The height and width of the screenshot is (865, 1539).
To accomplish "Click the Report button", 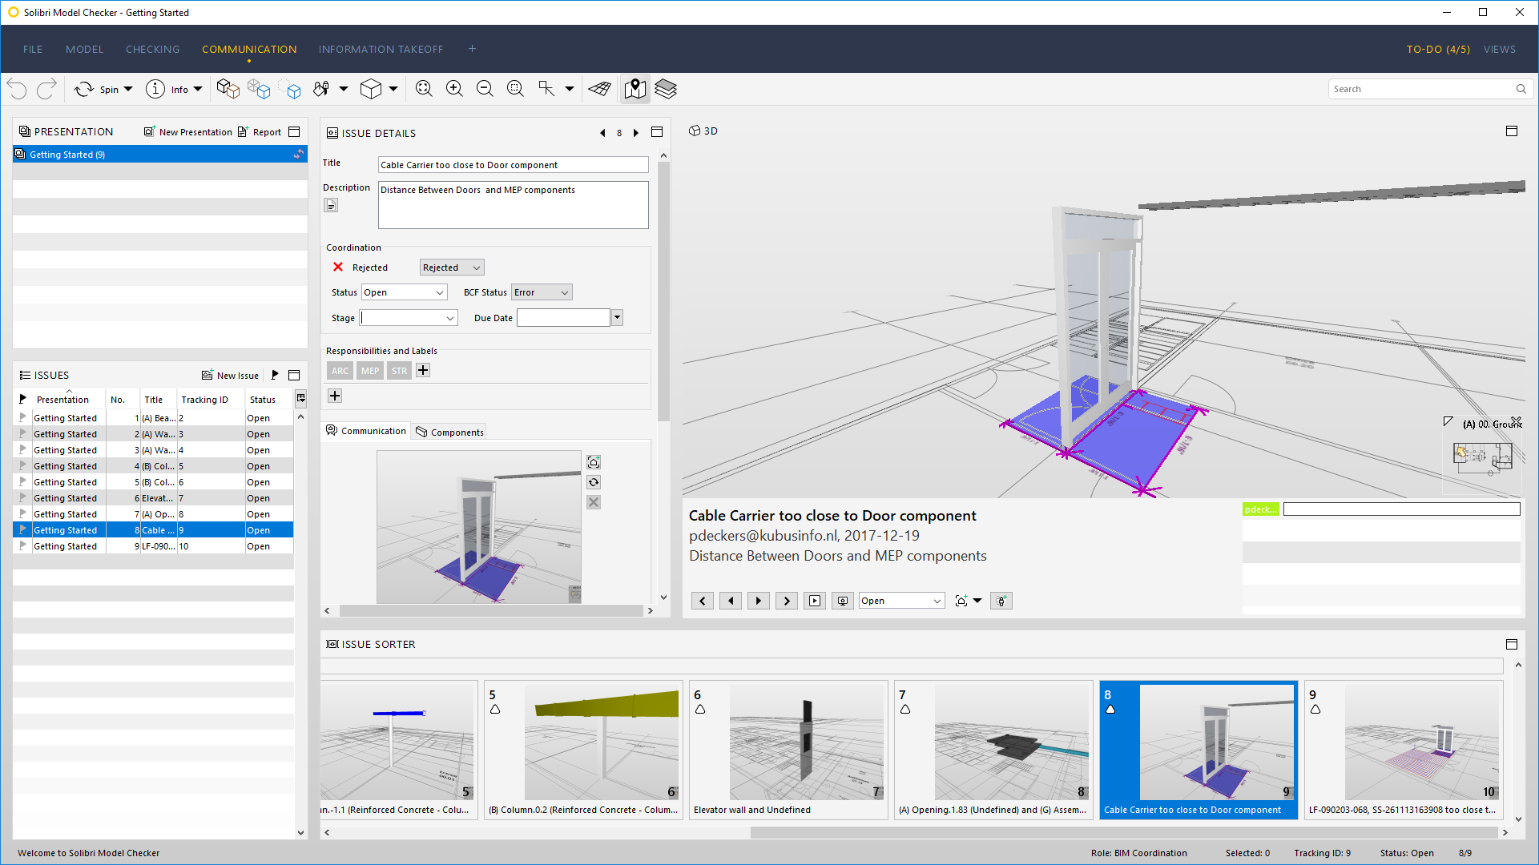I will 260,132.
